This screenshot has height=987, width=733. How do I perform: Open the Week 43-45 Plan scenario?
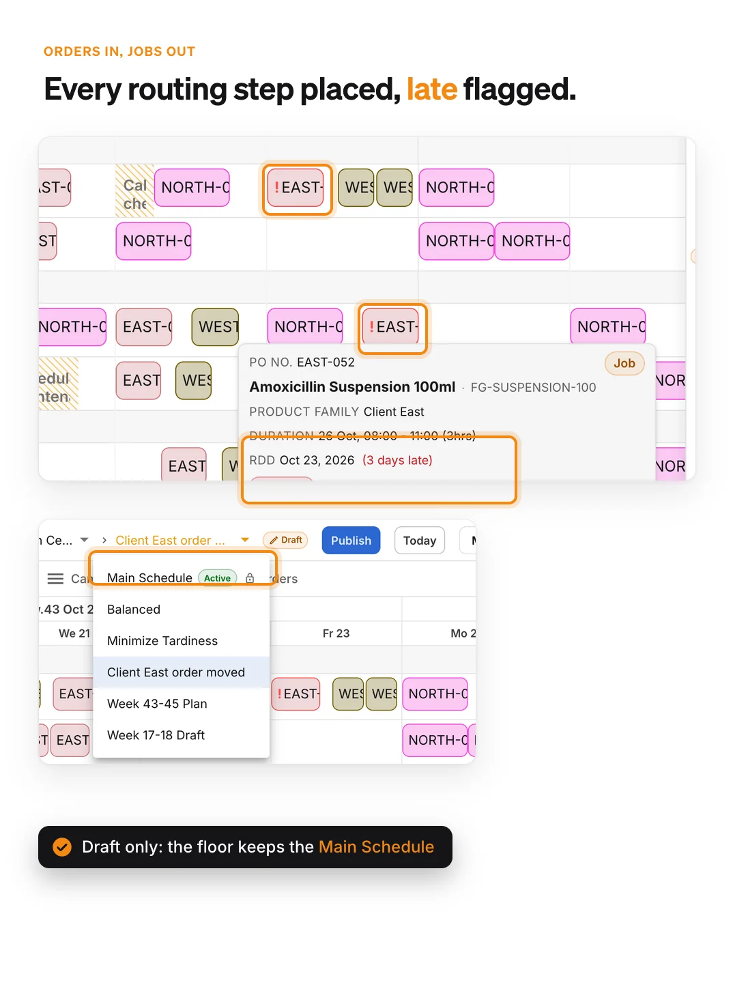click(x=181, y=704)
